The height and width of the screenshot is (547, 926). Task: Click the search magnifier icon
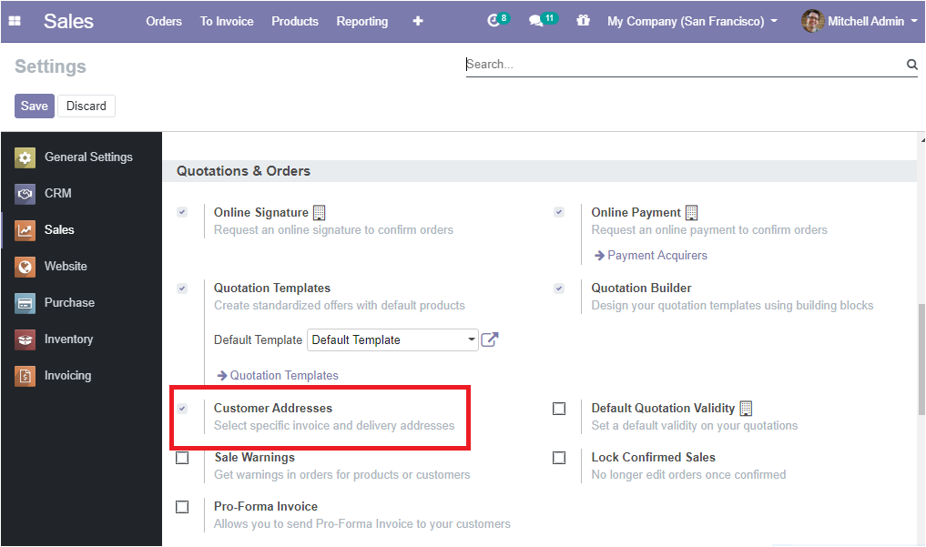coord(911,65)
